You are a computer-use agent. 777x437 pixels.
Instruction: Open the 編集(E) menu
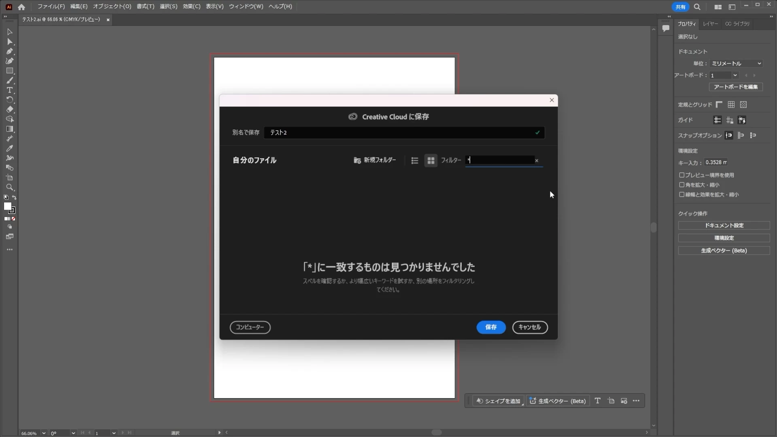(x=79, y=6)
